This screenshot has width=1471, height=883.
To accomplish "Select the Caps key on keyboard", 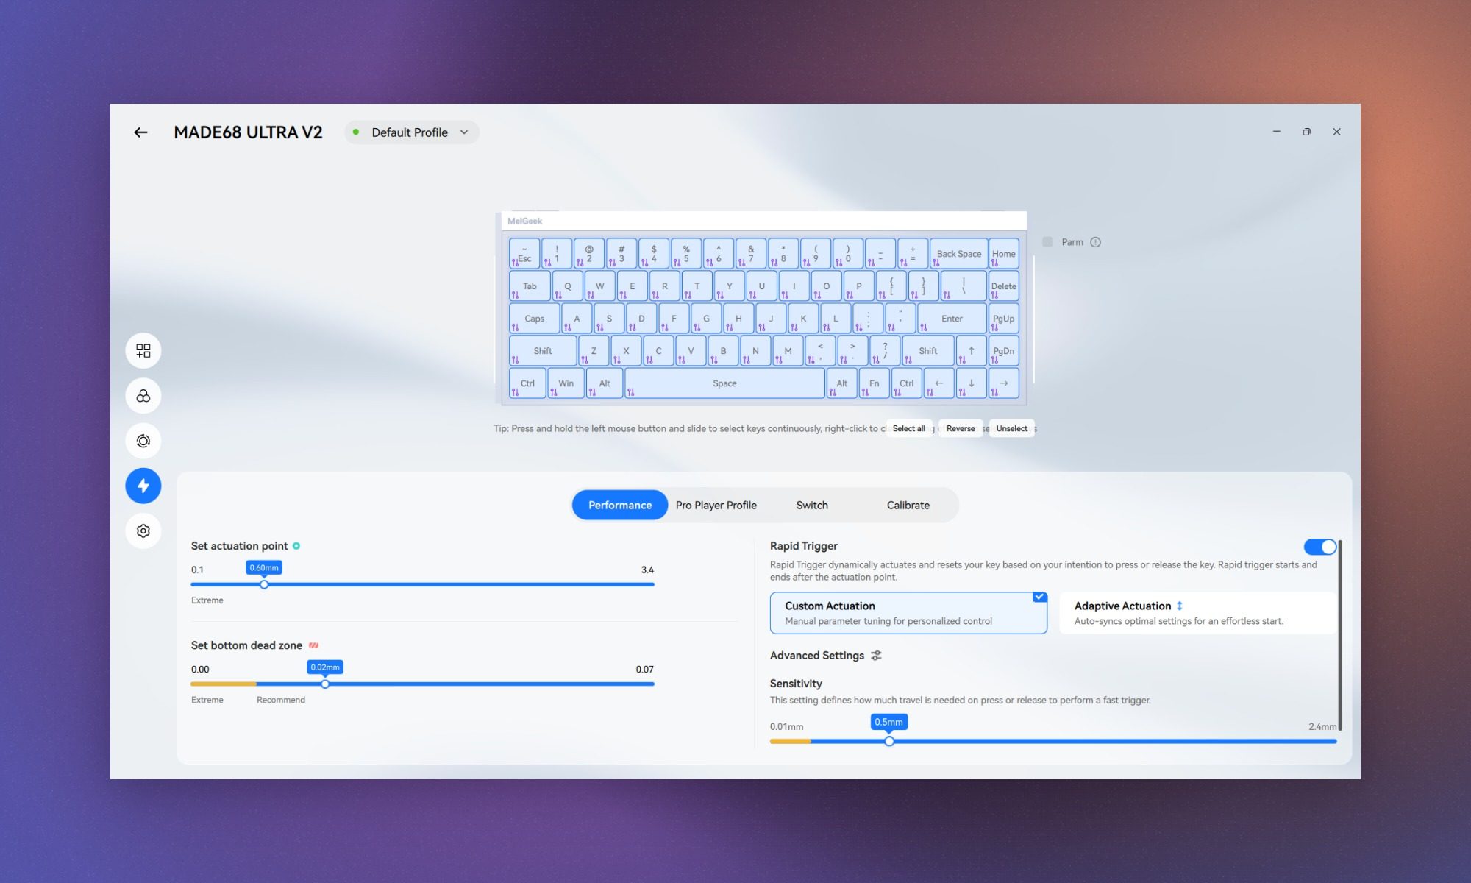I will pyautogui.click(x=535, y=319).
